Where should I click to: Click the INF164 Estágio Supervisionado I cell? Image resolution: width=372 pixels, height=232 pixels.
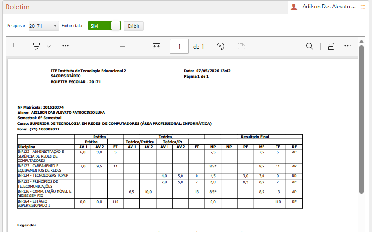coord(46,203)
